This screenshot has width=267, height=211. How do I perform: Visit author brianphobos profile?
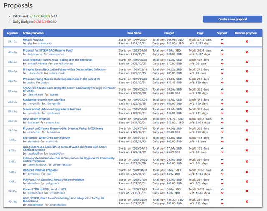[35, 205]
